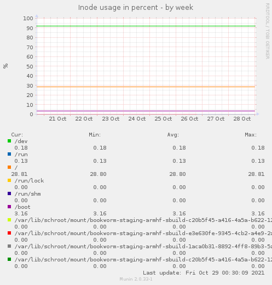The height and width of the screenshot is (285, 272).
Task: Click the 'Last update: Fri Oct 29' timestamp
Action: pyautogui.click(x=204, y=273)
